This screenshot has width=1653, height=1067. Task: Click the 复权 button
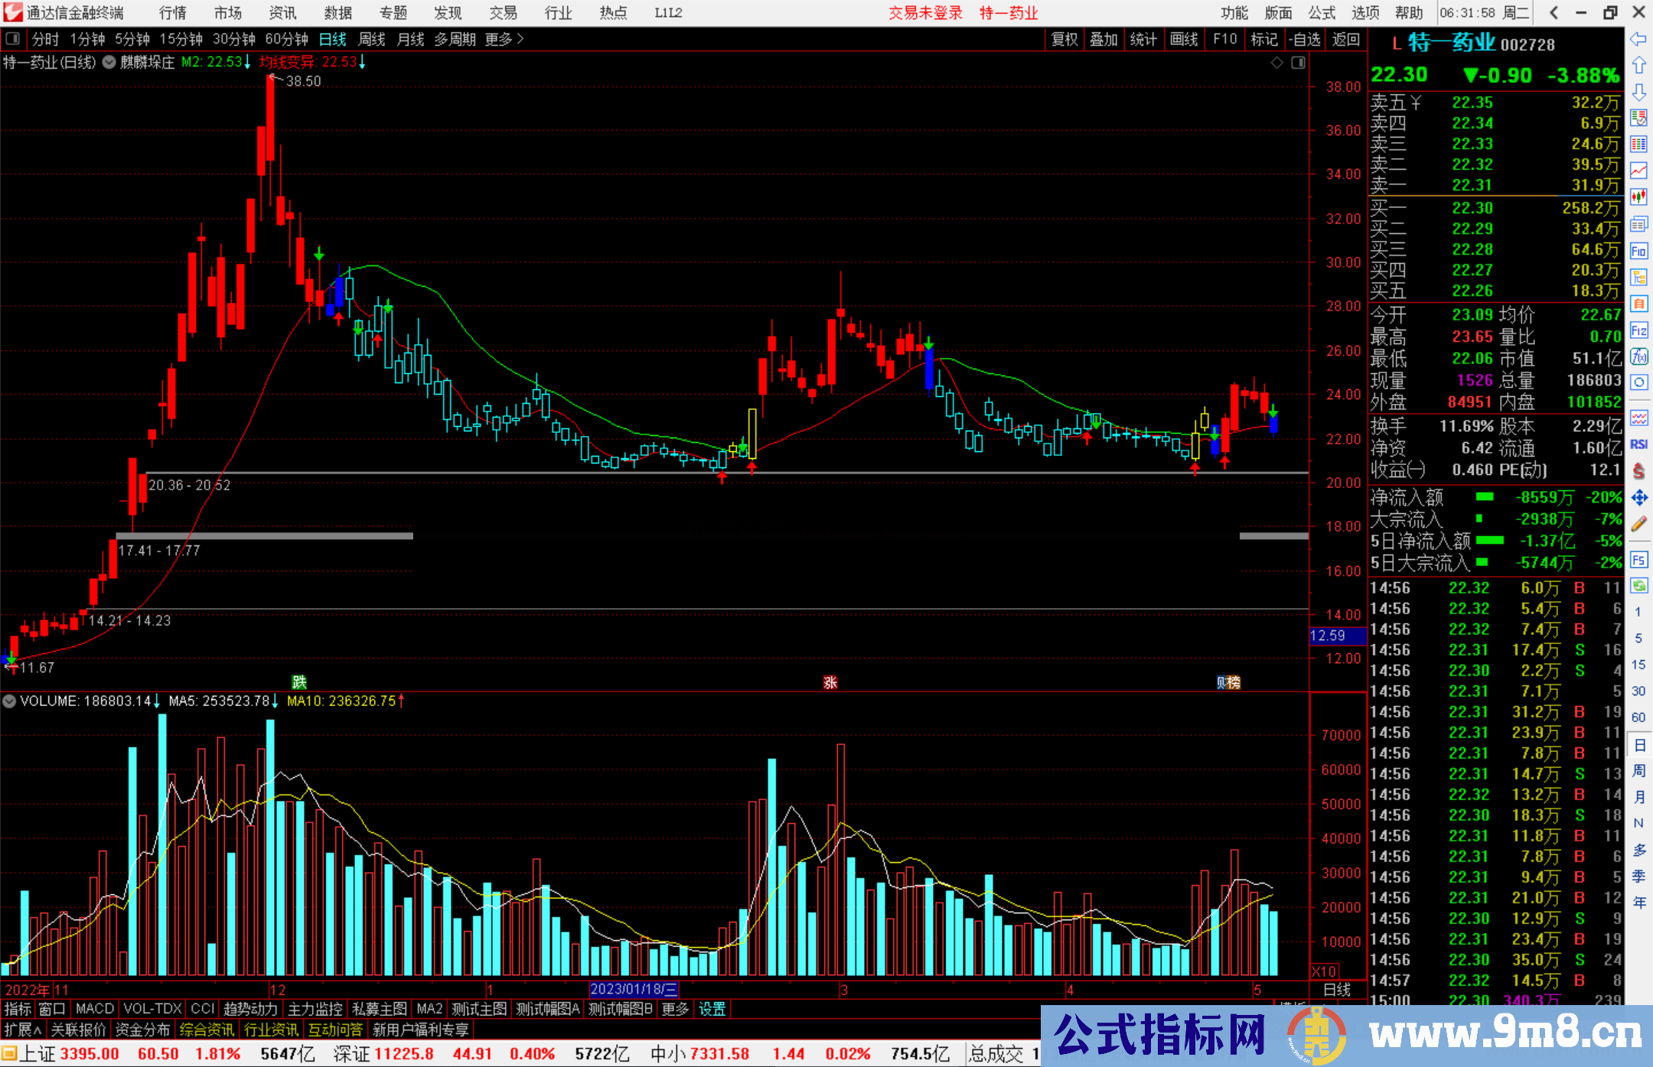[1065, 39]
